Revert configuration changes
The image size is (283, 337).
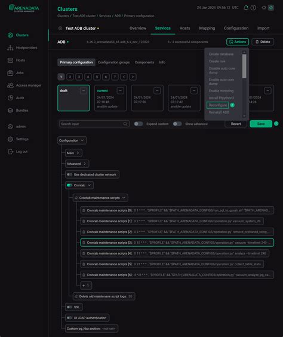[x=236, y=124]
